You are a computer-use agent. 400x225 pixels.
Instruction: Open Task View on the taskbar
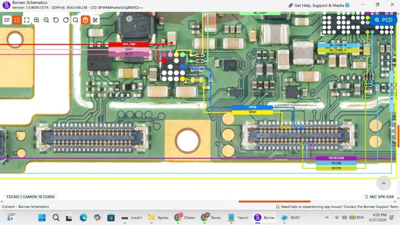pos(69,218)
